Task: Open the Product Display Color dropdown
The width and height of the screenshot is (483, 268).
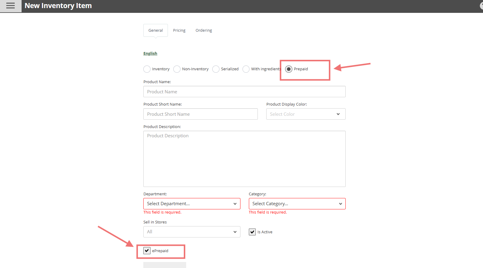Action: pyautogui.click(x=306, y=114)
